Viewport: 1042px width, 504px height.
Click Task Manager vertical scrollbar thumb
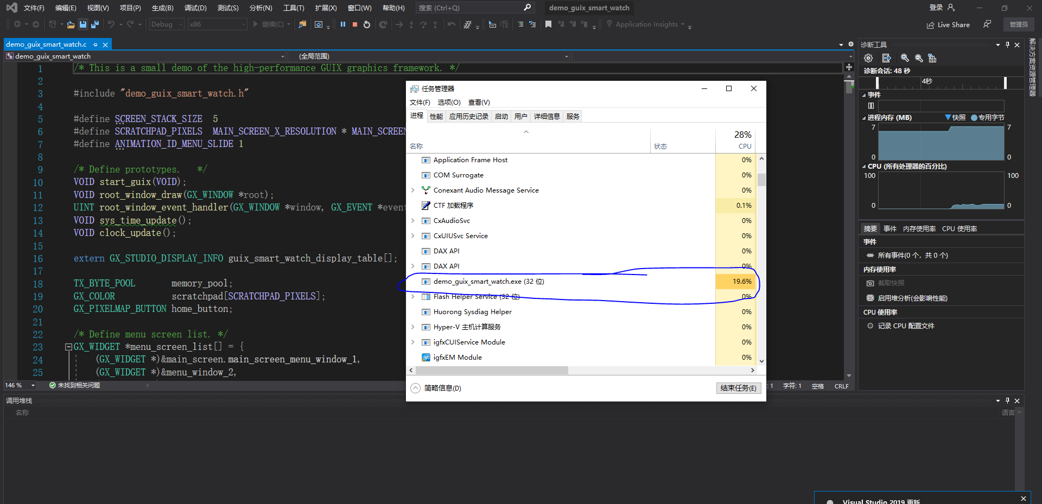pos(761,180)
